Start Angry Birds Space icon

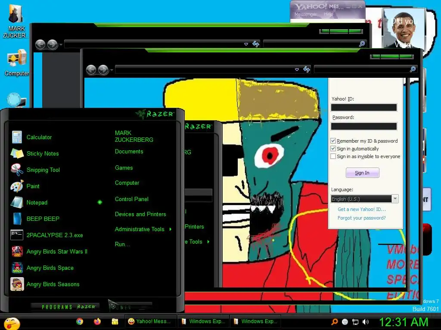[17, 268]
